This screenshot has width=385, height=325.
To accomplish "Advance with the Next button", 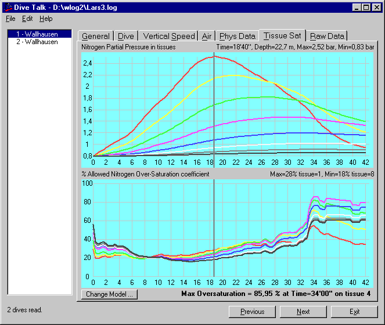I will click(303, 312).
